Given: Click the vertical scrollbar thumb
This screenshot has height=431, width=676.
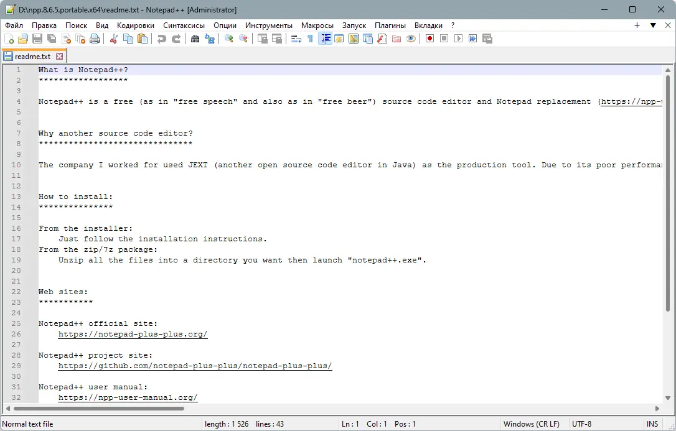Looking at the screenshot, I should [x=668, y=193].
